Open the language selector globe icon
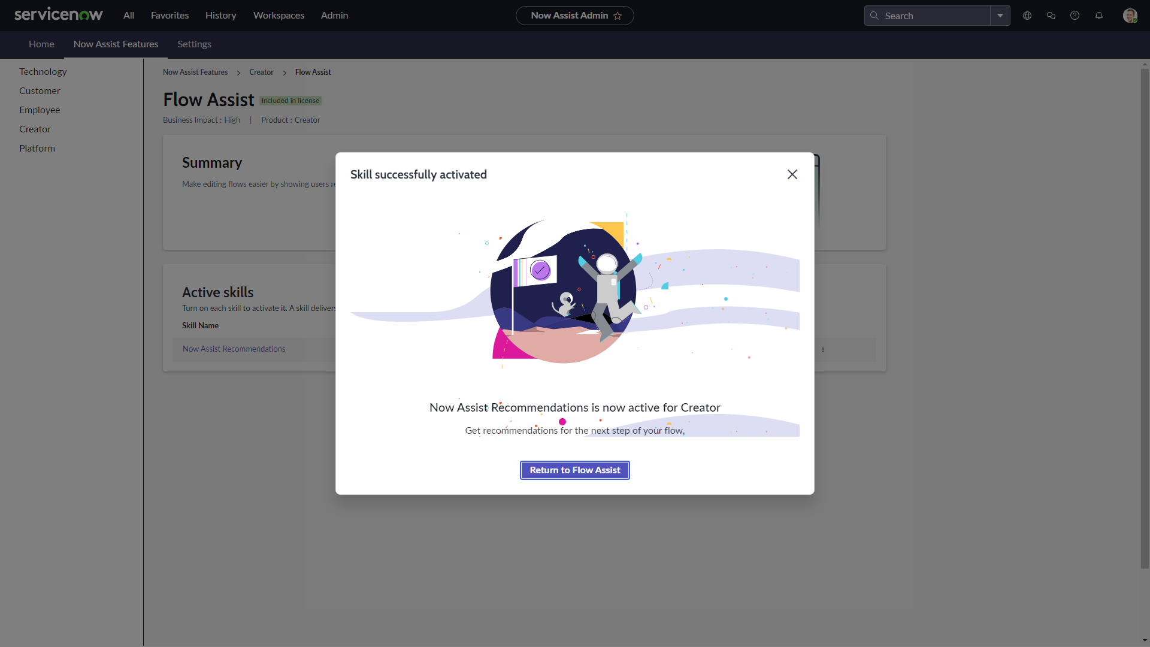The height and width of the screenshot is (647, 1150). click(x=1027, y=16)
